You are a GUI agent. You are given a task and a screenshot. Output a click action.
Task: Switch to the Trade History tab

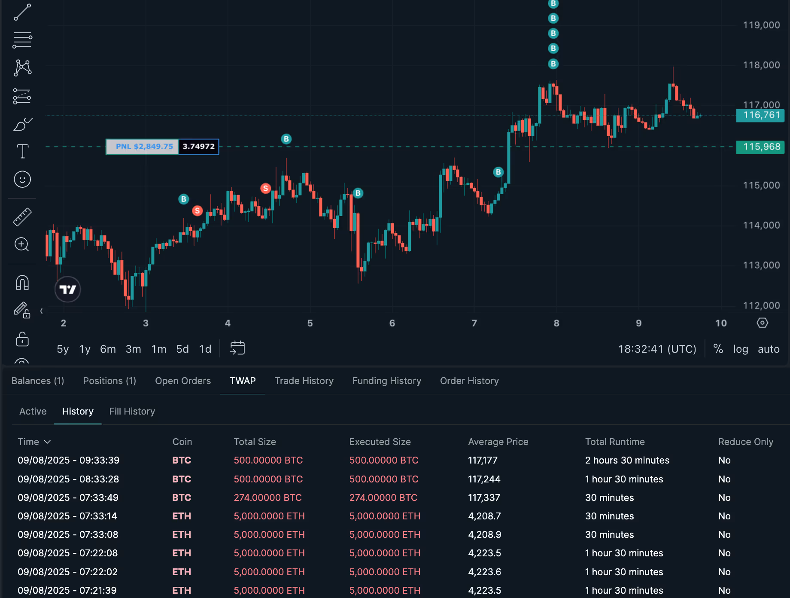(x=304, y=381)
